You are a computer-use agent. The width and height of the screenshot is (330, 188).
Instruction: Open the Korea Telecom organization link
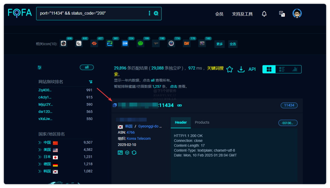pyautogui.click(x=139, y=139)
